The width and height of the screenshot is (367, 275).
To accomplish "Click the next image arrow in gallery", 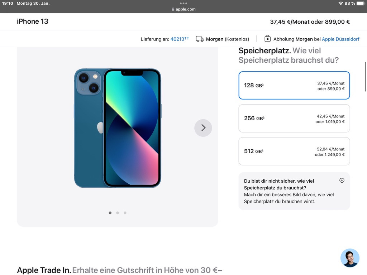I will (203, 128).
